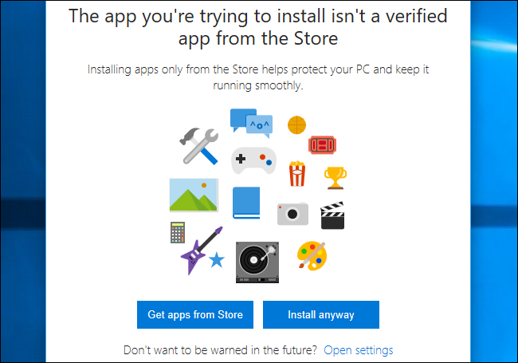Click the blue book icon
This screenshot has width=518, height=363.
(246, 203)
